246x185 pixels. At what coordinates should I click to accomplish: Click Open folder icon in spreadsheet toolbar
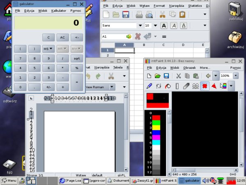pos(116,14)
